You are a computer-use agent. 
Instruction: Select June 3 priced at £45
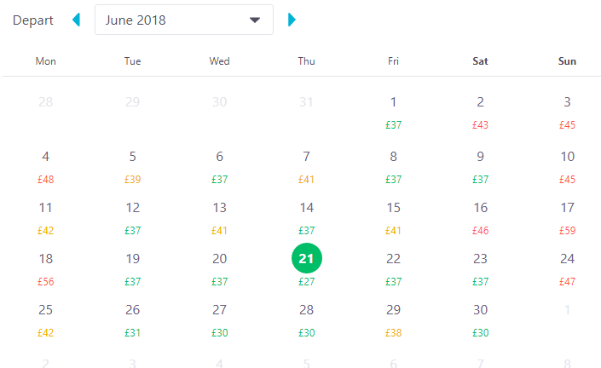click(x=567, y=111)
